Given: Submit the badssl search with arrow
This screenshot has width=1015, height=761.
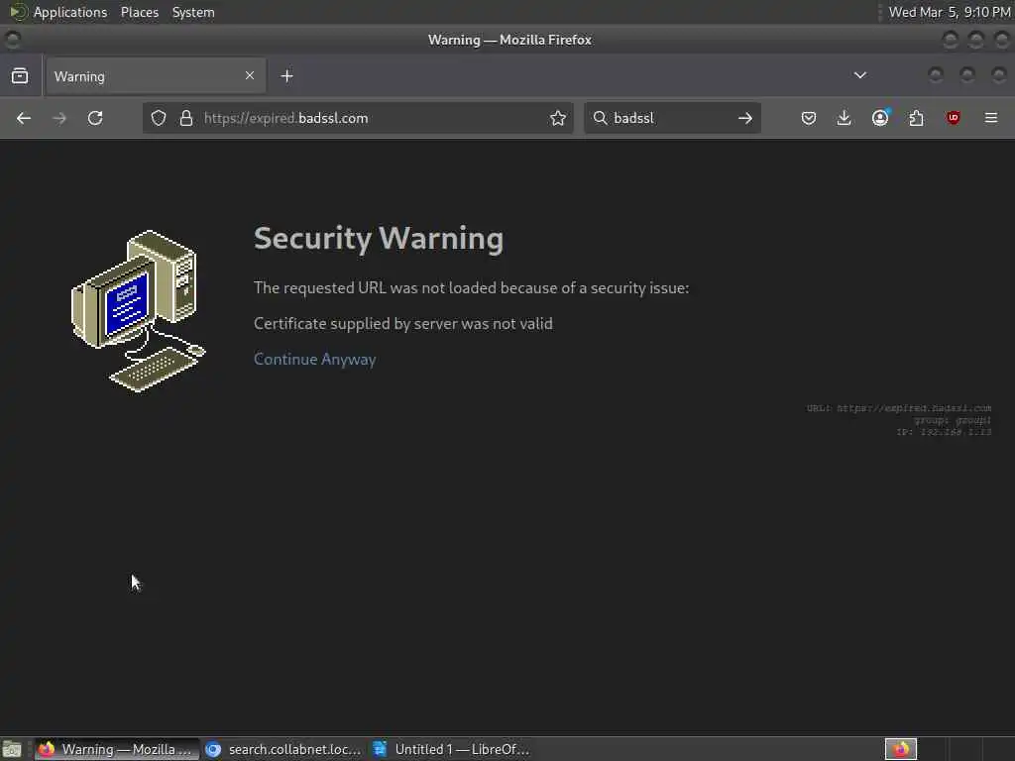Looking at the screenshot, I should (x=745, y=119).
